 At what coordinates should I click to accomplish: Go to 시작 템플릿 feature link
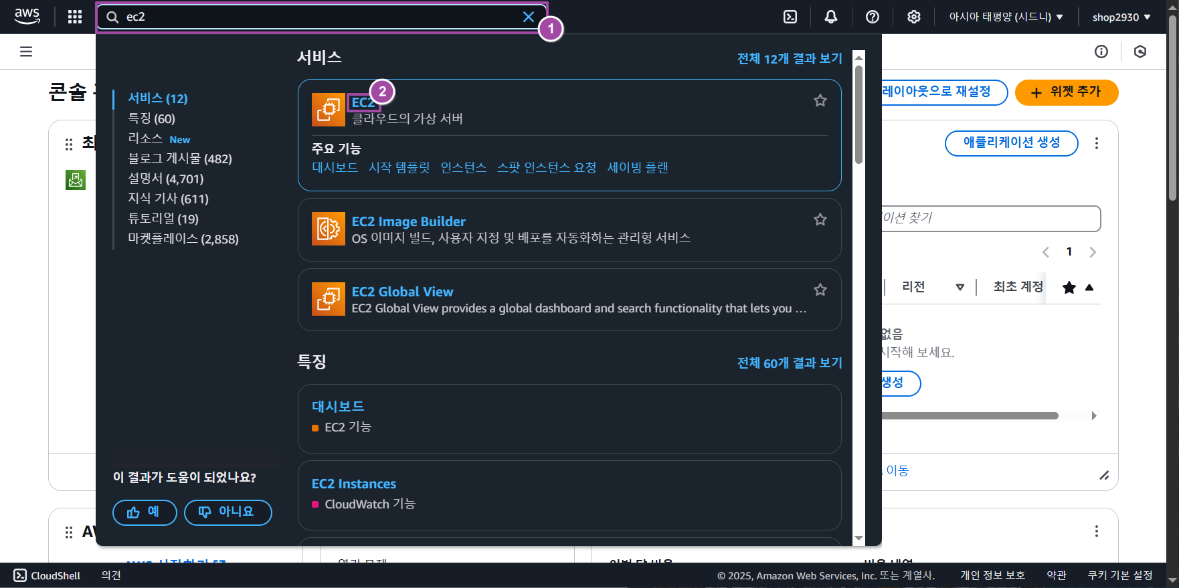[x=399, y=167]
